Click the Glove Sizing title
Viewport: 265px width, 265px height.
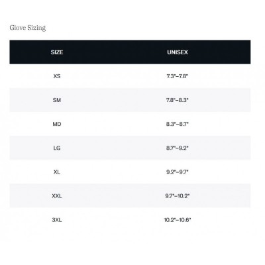pyautogui.click(x=28, y=28)
